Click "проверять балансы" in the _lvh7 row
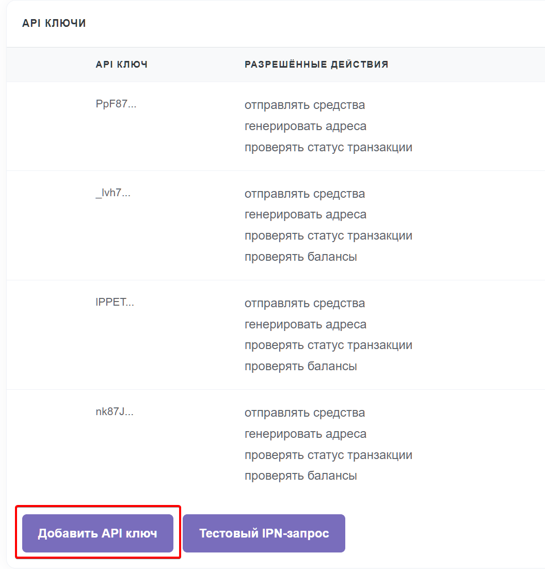 point(301,257)
